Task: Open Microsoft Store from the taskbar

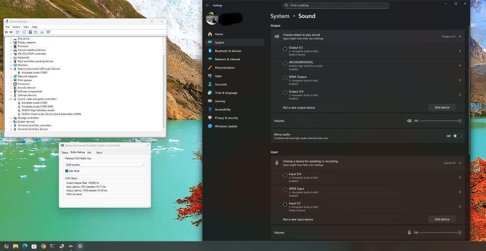Action: coord(34,246)
